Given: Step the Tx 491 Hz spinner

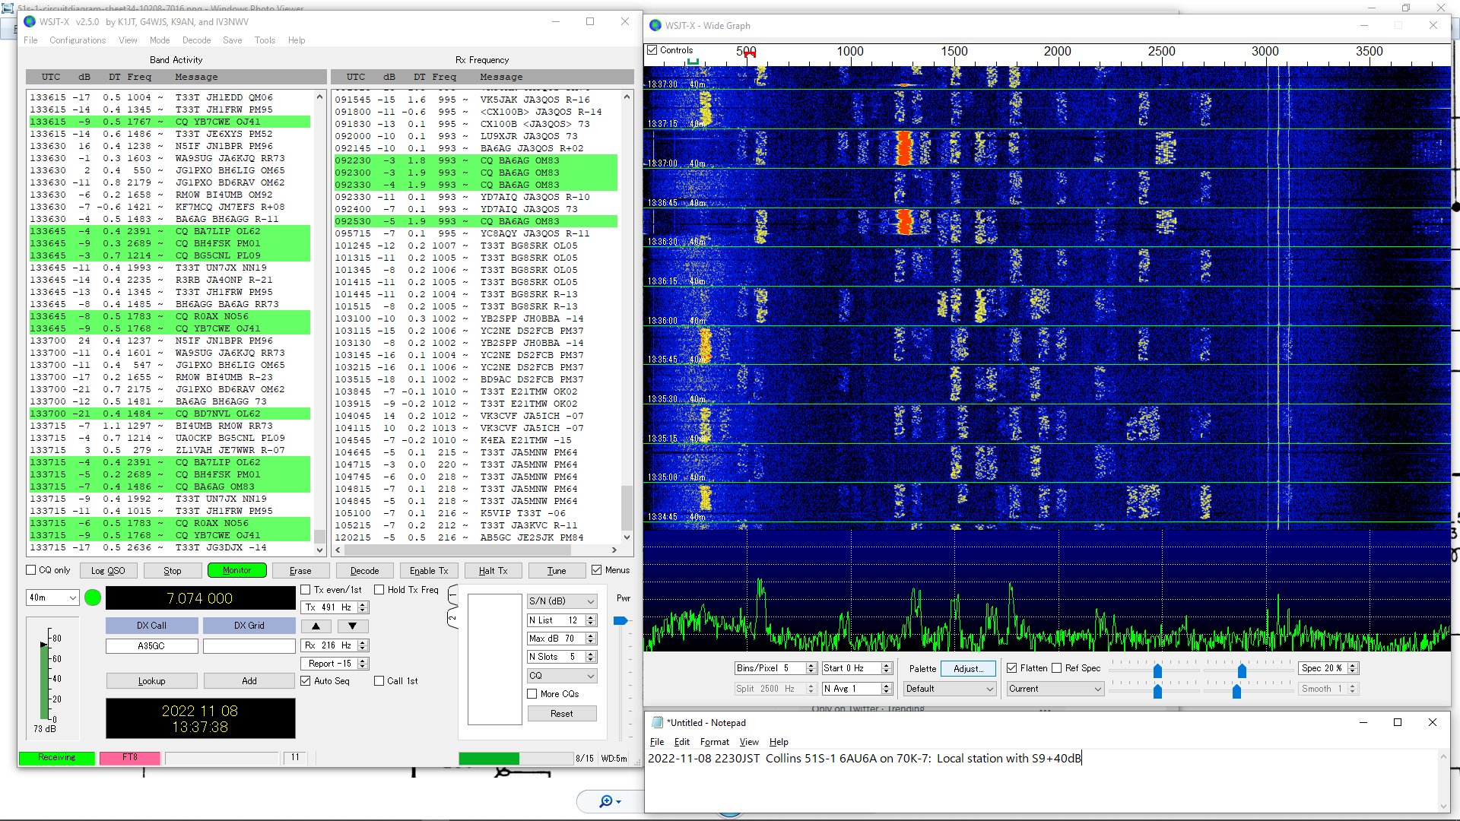Looking at the screenshot, I should click(x=363, y=607).
